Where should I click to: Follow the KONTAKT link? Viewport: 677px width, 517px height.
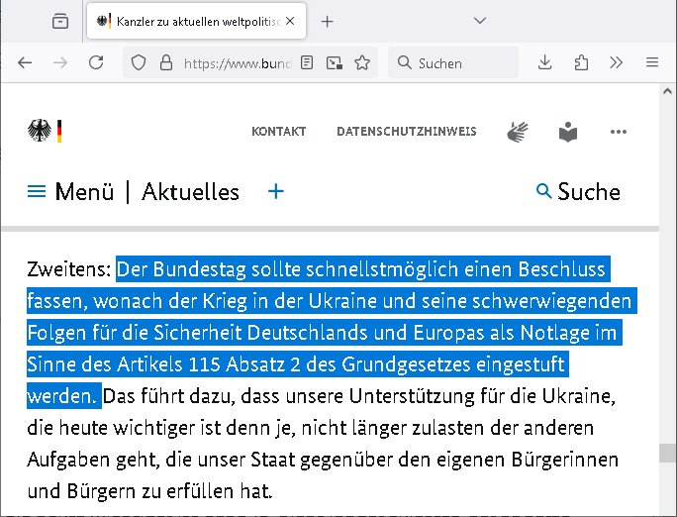pyautogui.click(x=279, y=132)
